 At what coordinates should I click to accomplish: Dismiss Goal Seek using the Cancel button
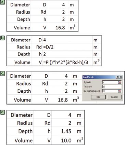click(x=114, y=97)
